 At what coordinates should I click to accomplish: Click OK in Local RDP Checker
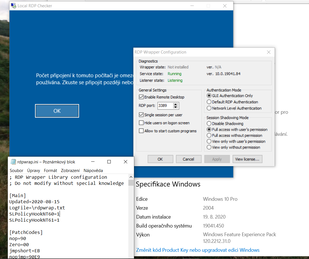[x=57, y=111]
